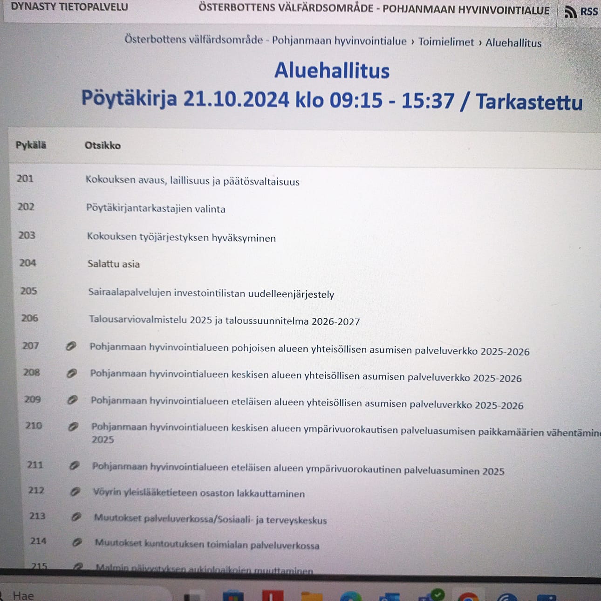Click the paperclip icon on row 211
The image size is (601, 601).
(74, 466)
